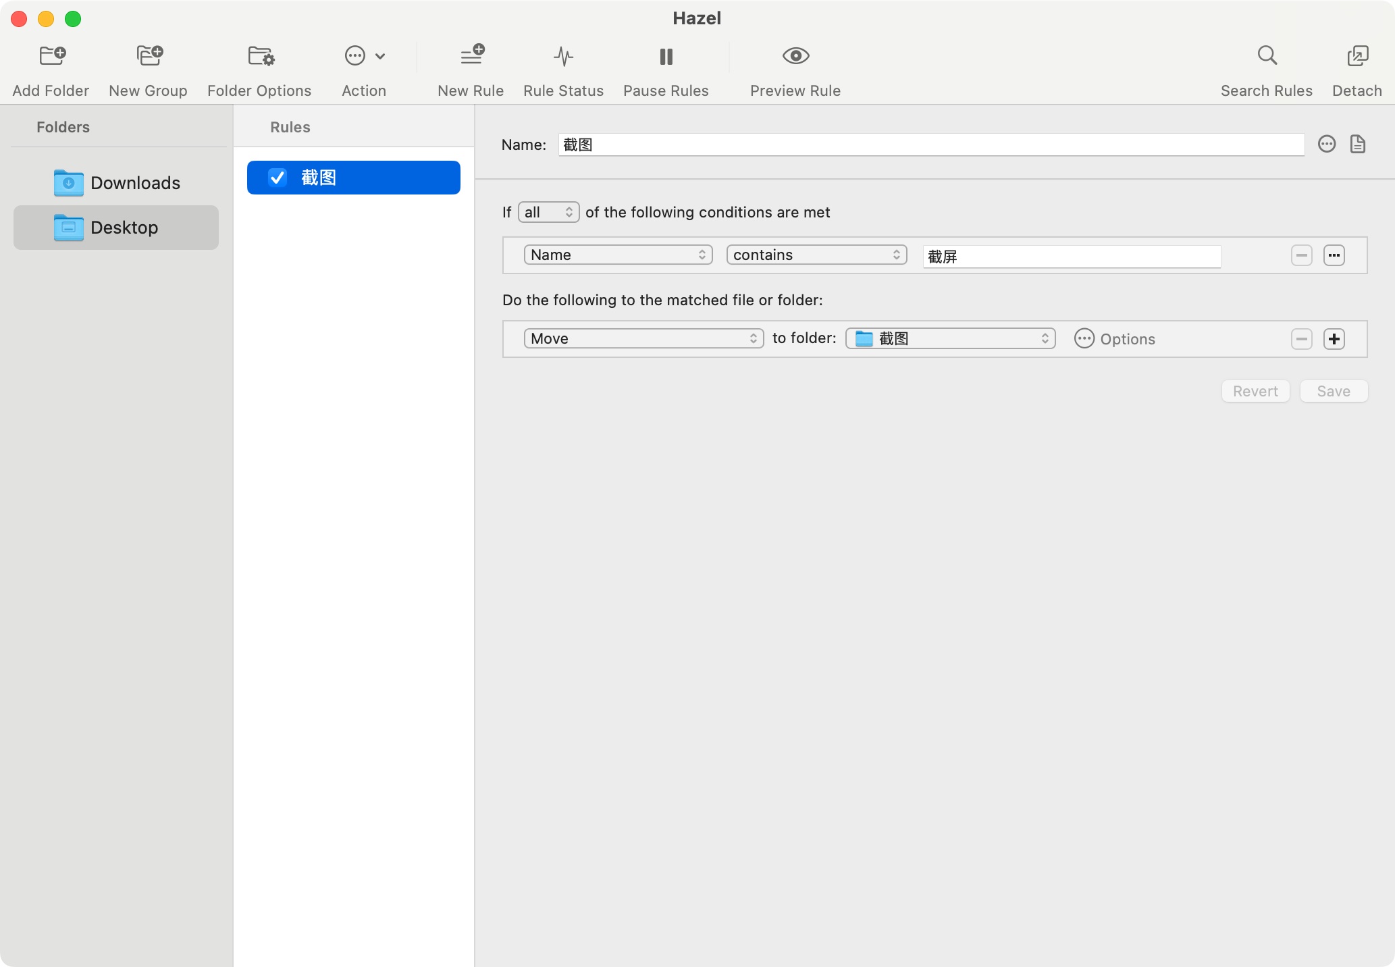Open the Rule Status icon
Viewport: 1395px width, 967px height.
click(x=563, y=56)
